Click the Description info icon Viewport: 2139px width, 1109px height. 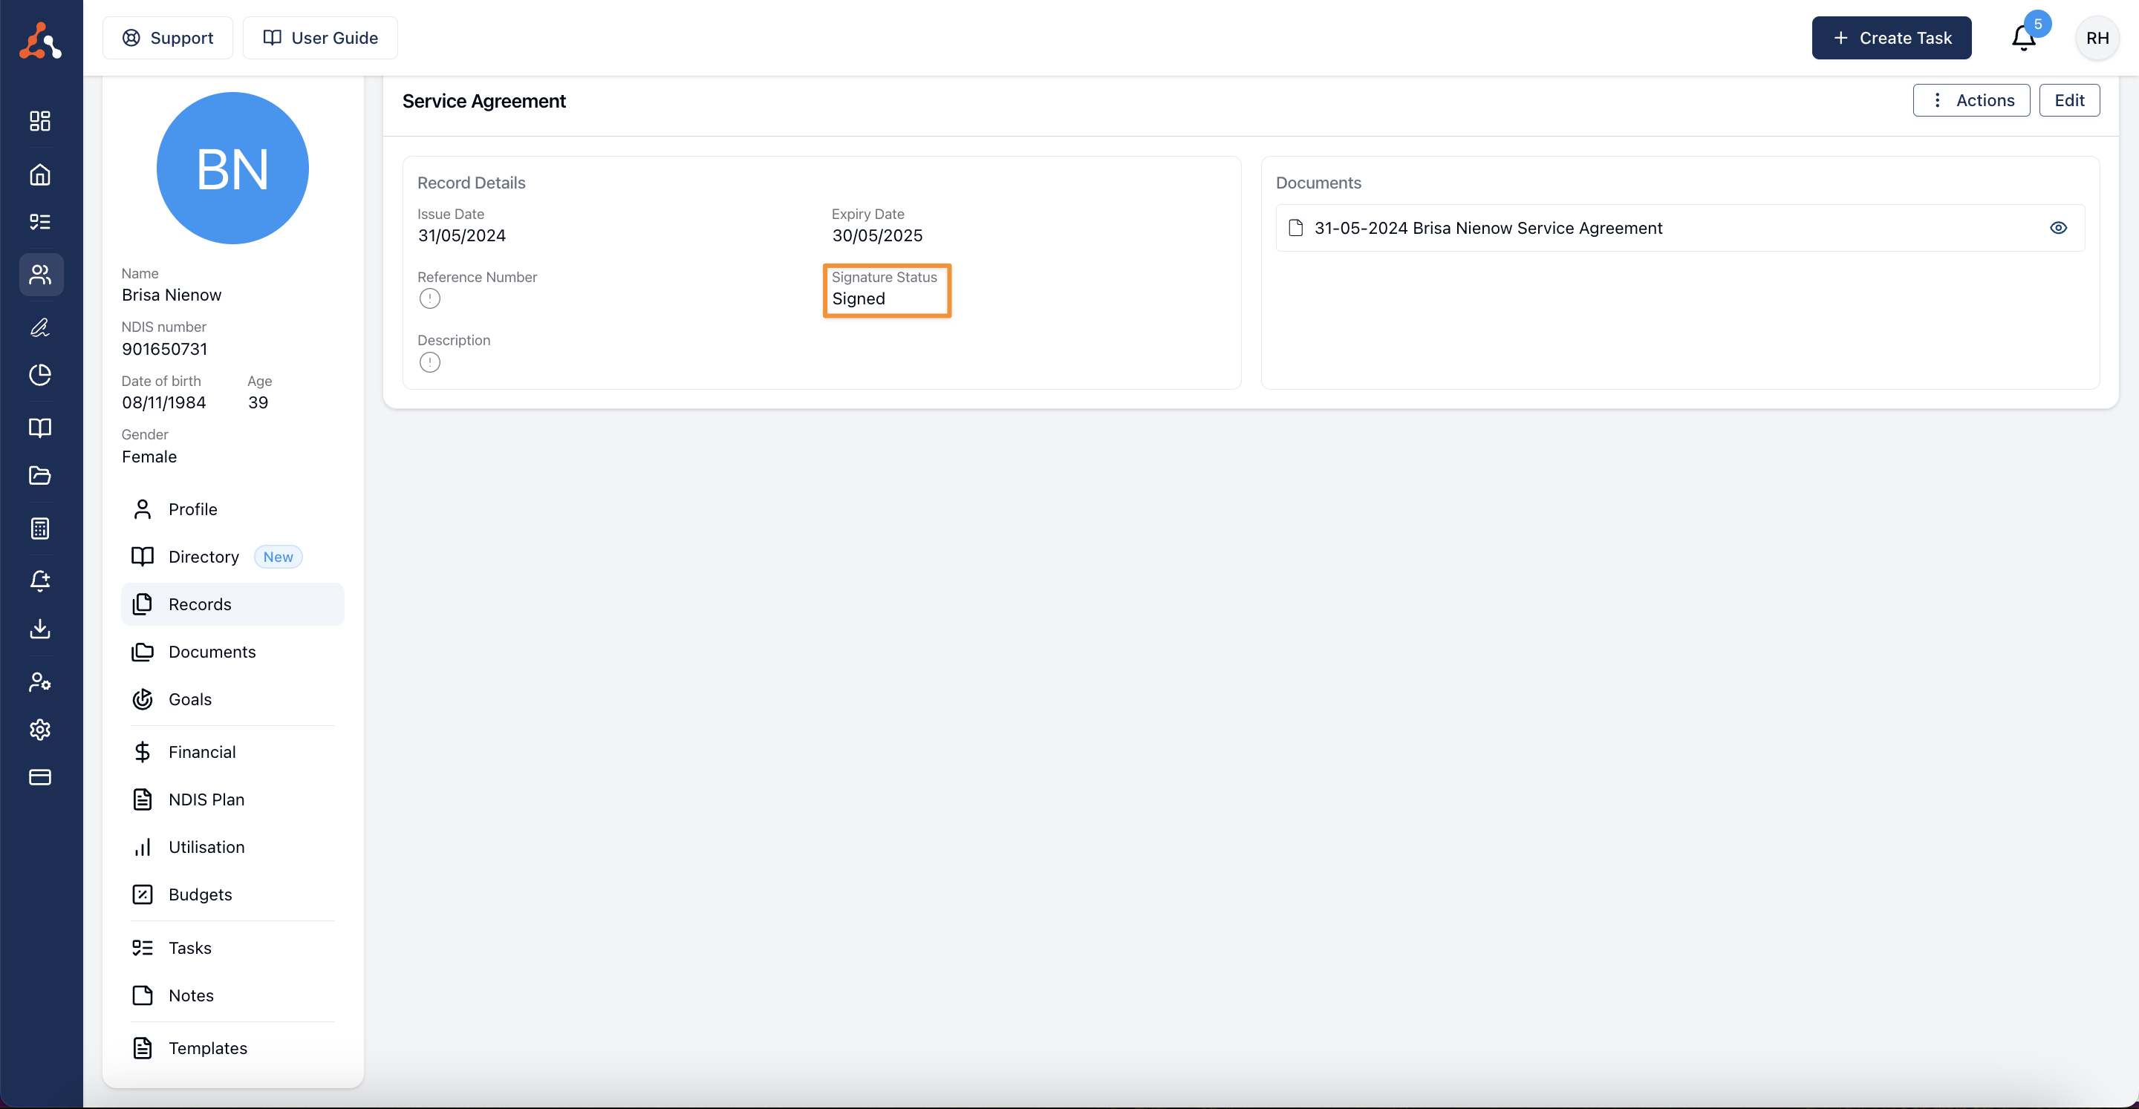(x=429, y=362)
